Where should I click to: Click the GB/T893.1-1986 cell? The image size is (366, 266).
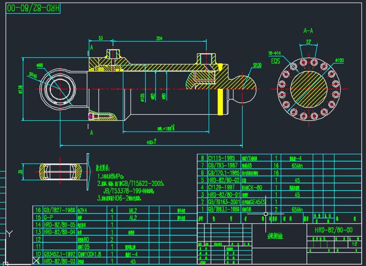224,209
